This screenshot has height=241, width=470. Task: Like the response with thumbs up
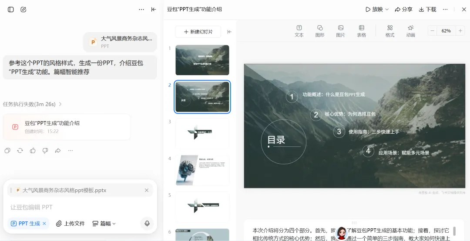(x=33, y=150)
